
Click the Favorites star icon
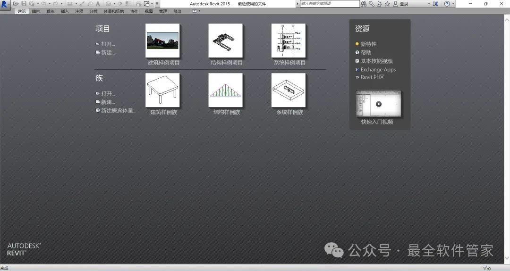click(x=387, y=4)
